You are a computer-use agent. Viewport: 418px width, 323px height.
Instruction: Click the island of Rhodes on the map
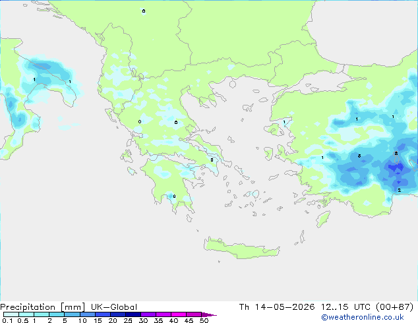(x=322, y=219)
